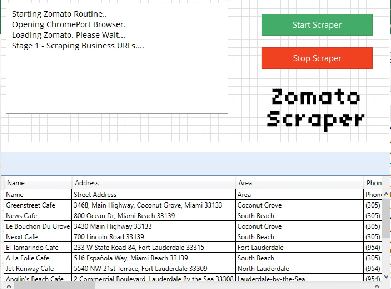Click address 2 Commercial Boulevard
Screen dimensions: 391x289
coord(154,278)
